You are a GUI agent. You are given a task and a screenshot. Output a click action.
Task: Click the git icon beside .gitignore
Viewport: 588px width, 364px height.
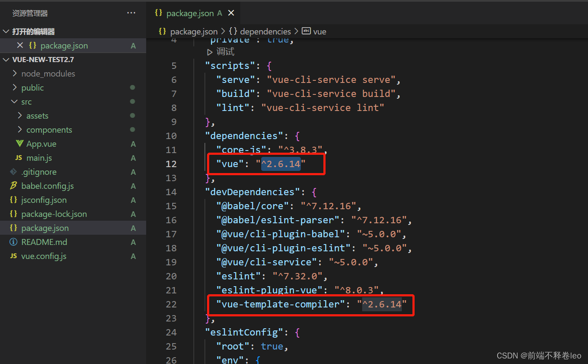(13, 172)
